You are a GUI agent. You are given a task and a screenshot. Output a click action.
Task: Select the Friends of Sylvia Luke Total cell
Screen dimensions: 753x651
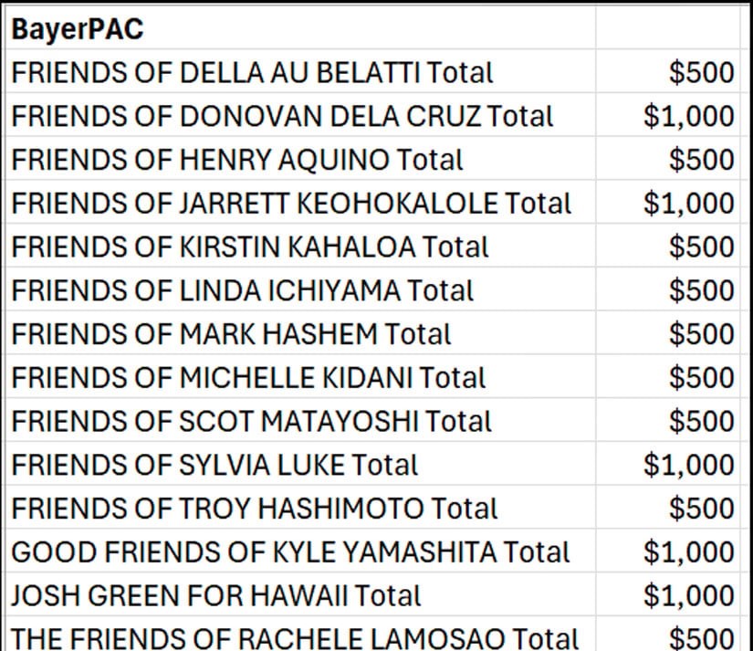click(x=214, y=465)
